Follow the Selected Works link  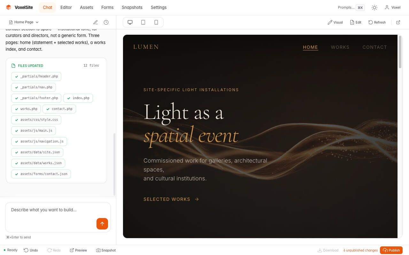pos(171,199)
